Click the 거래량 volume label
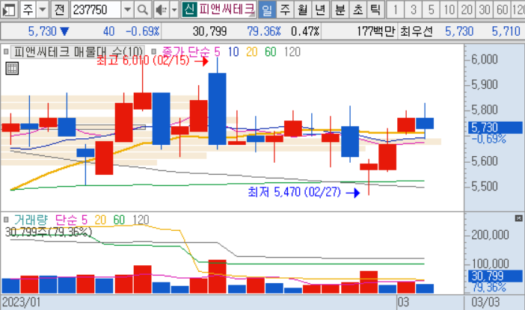Viewport: 525px width, 310px height. (31, 220)
